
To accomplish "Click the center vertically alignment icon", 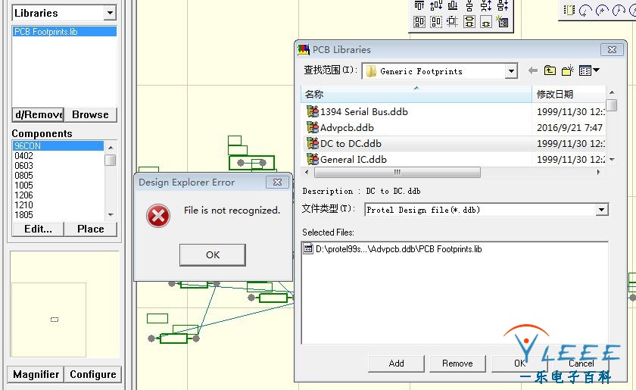I will tap(436, 6).
